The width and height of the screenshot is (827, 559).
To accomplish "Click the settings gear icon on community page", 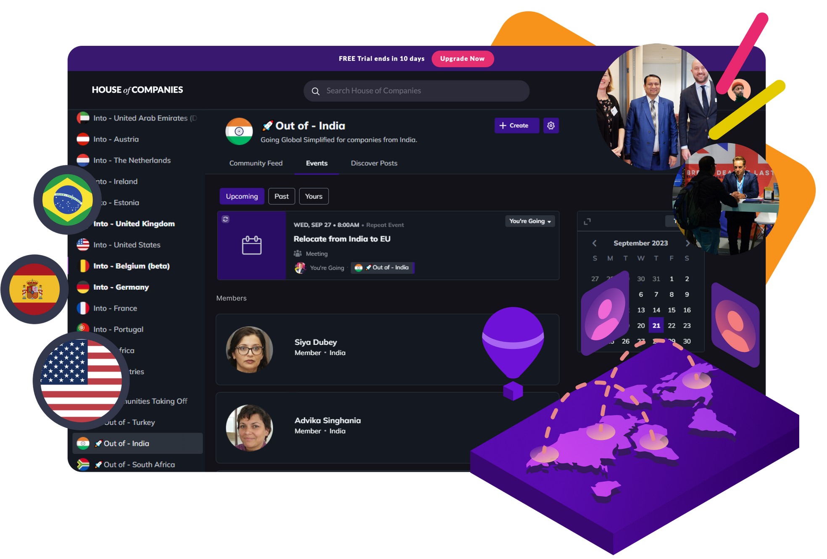I will tap(551, 125).
